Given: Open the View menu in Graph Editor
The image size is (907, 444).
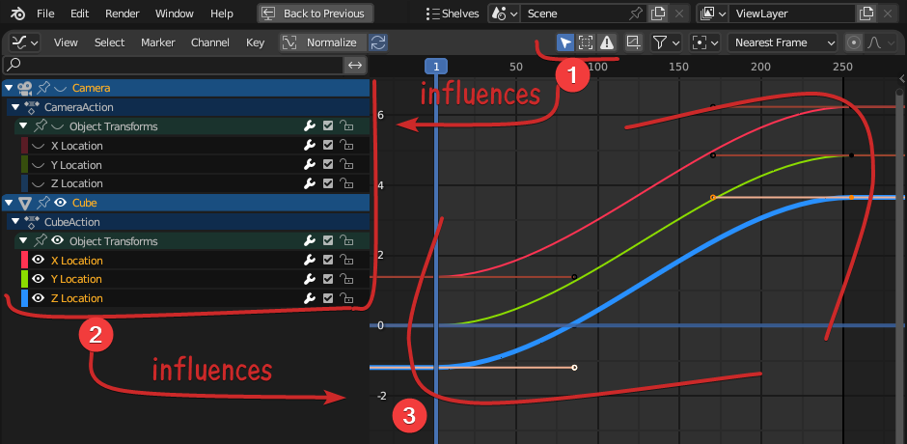Looking at the screenshot, I should coord(66,42).
